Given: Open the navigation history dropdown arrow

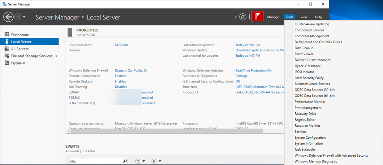Looking at the screenshot, I should pos(24,17).
